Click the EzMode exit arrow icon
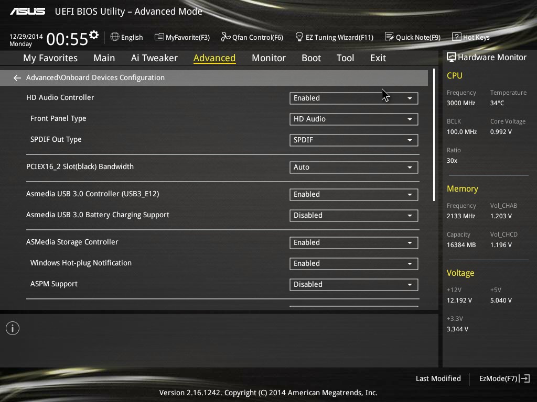 pos(525,378)
